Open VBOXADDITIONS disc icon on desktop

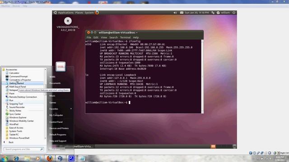[68, 21]
